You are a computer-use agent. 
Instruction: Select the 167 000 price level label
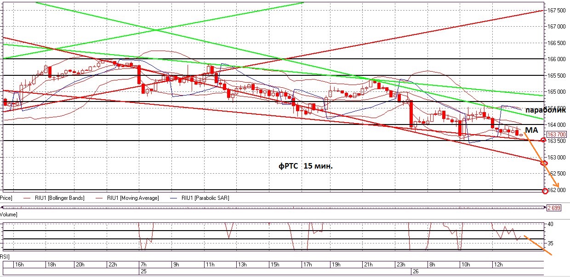tap(556, 27)
